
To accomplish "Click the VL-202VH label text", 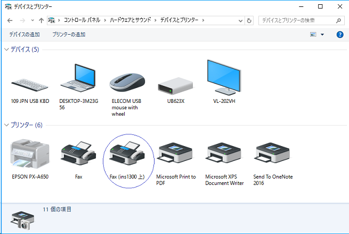I will (x=224, y=101).
